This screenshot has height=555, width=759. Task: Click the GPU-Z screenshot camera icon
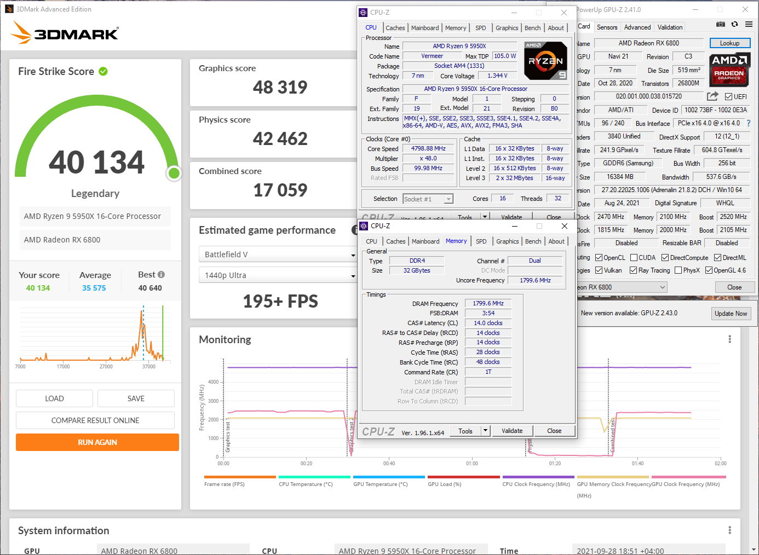[721, 25]
